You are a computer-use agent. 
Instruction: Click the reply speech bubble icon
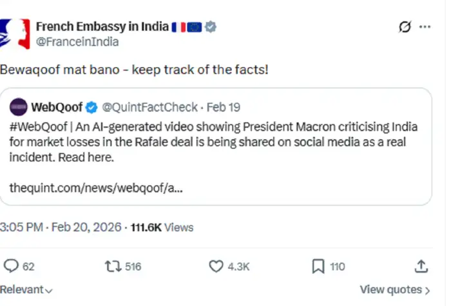pos(10,266)
